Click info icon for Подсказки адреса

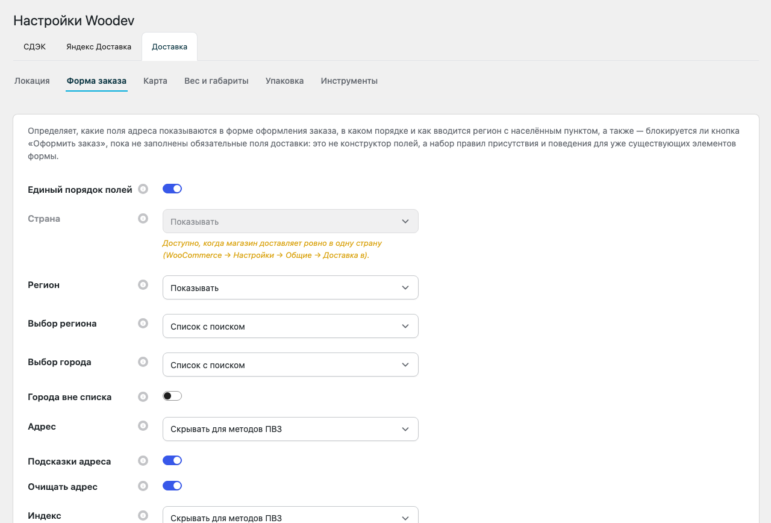pyautogui.click(x=143, y=461)
